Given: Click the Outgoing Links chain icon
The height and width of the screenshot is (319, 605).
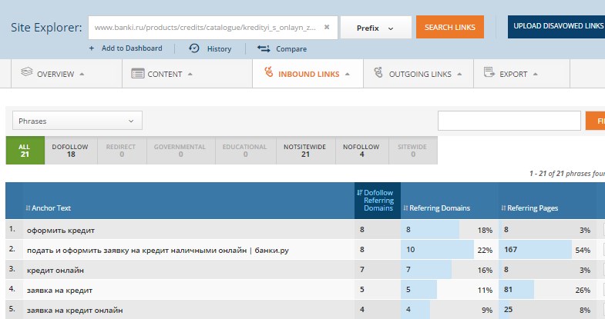Looking at the screenshot, I should (x=378, y=74).
